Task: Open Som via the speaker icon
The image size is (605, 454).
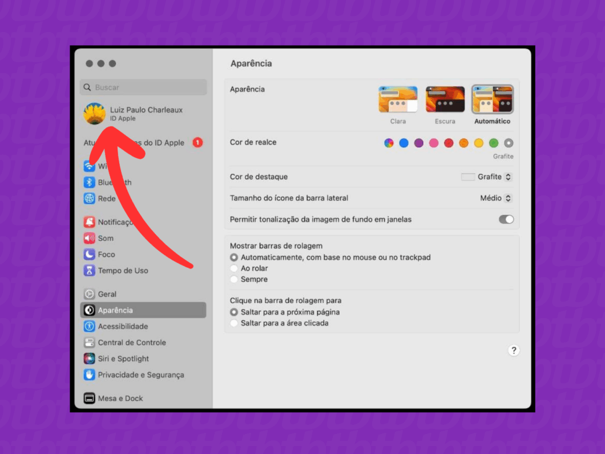Action: pyautogui.click(x=89, y=238)
